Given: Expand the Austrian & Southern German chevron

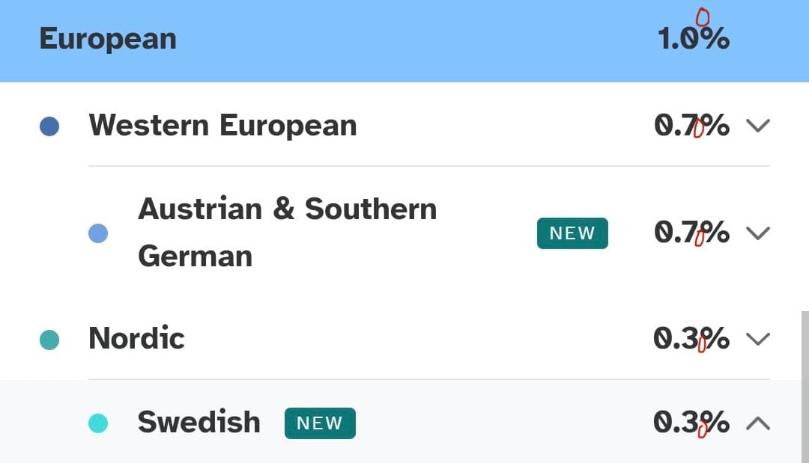Looking at the screenshot, I should pyautogui.click(x=758, y=233).
